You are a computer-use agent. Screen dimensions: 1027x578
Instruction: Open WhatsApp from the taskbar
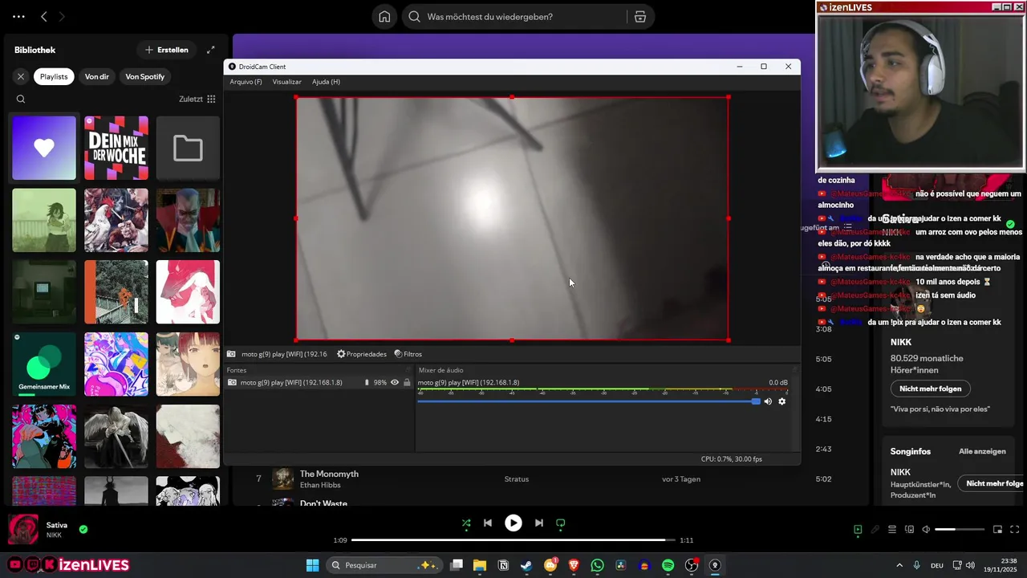click(597, 565)
